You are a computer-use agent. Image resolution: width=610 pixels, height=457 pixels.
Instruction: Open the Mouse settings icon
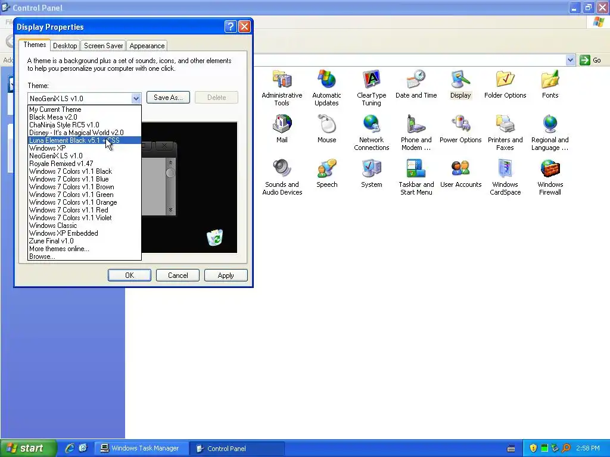(x=326, y=124)
